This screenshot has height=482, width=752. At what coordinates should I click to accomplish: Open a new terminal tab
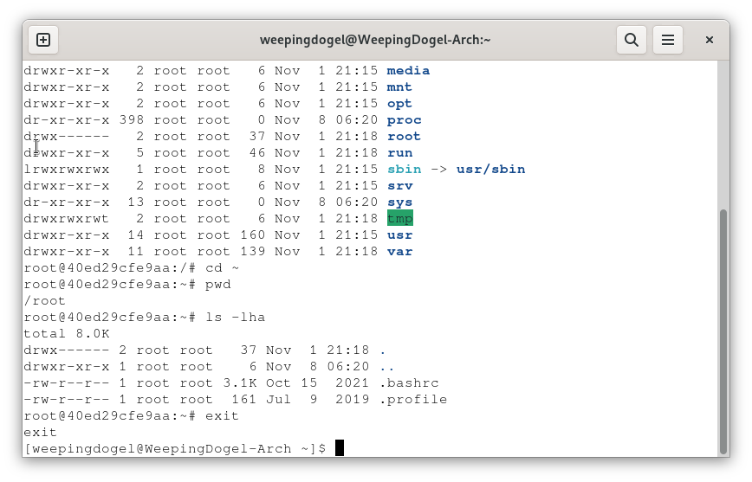pyautogui.click(x=43, y=40)
